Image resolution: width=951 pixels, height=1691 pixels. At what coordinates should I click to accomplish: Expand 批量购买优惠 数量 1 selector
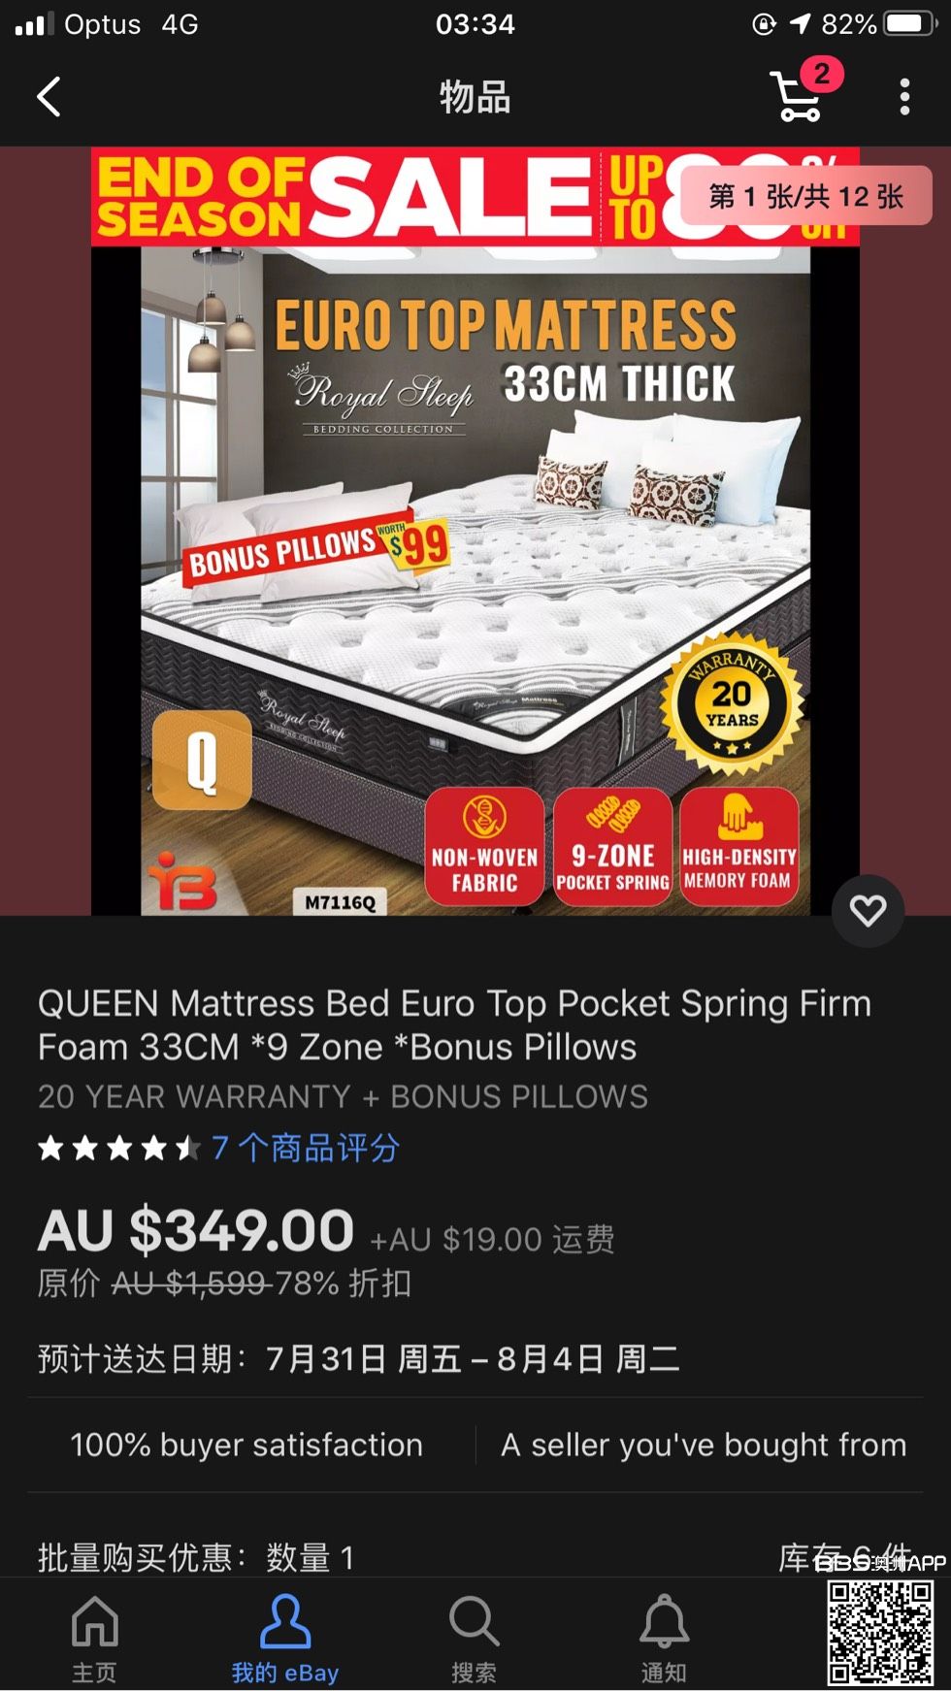pyautogui.click(x=475, y=1557)
